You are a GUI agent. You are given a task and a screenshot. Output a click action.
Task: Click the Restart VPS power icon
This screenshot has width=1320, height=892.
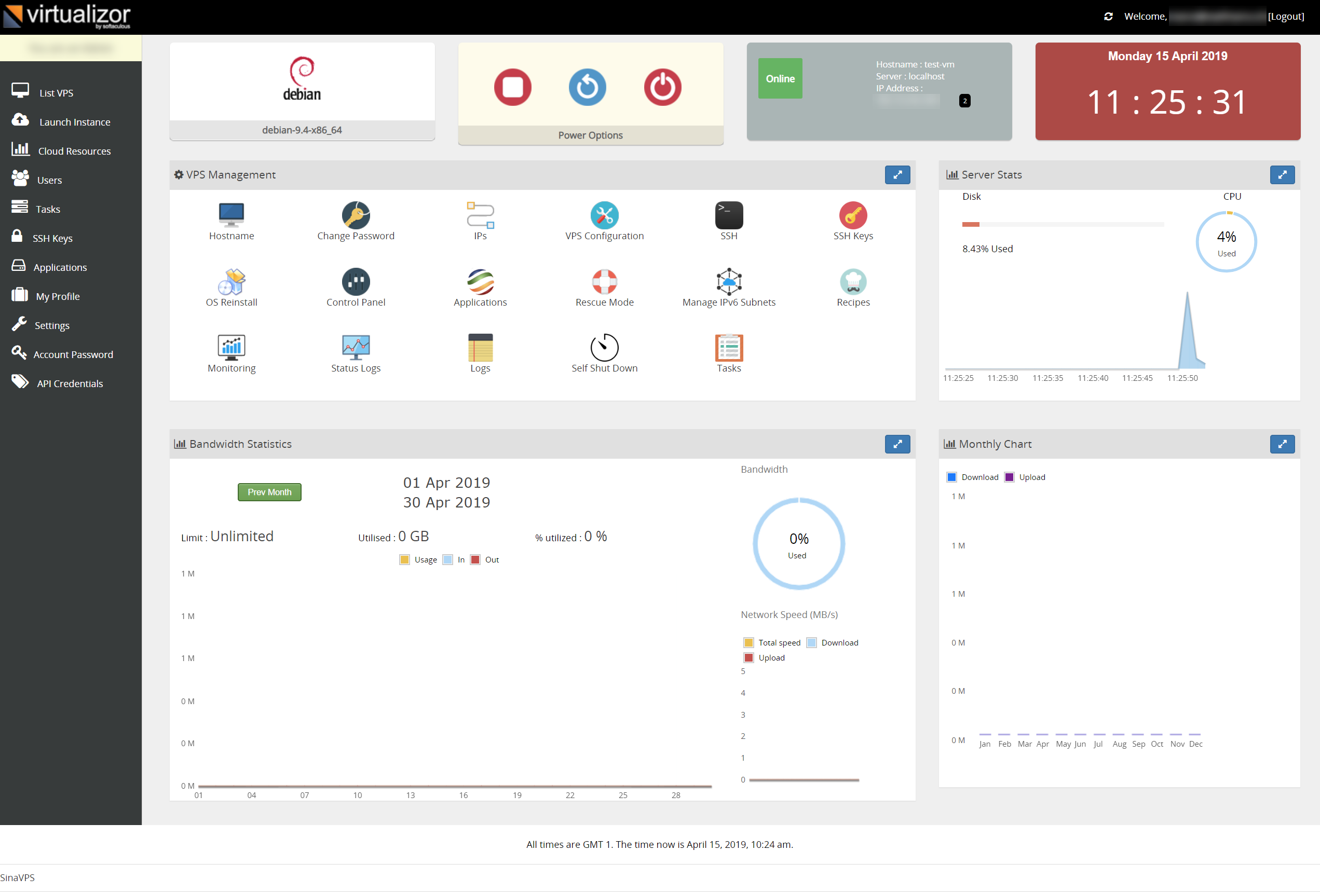587,88
